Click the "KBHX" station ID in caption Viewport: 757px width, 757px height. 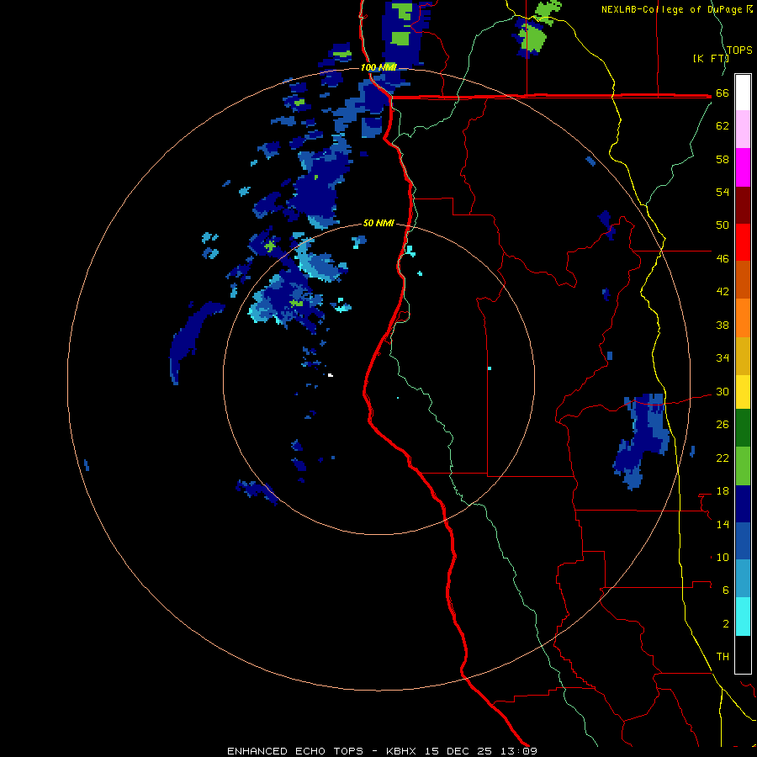click(402, 751)
